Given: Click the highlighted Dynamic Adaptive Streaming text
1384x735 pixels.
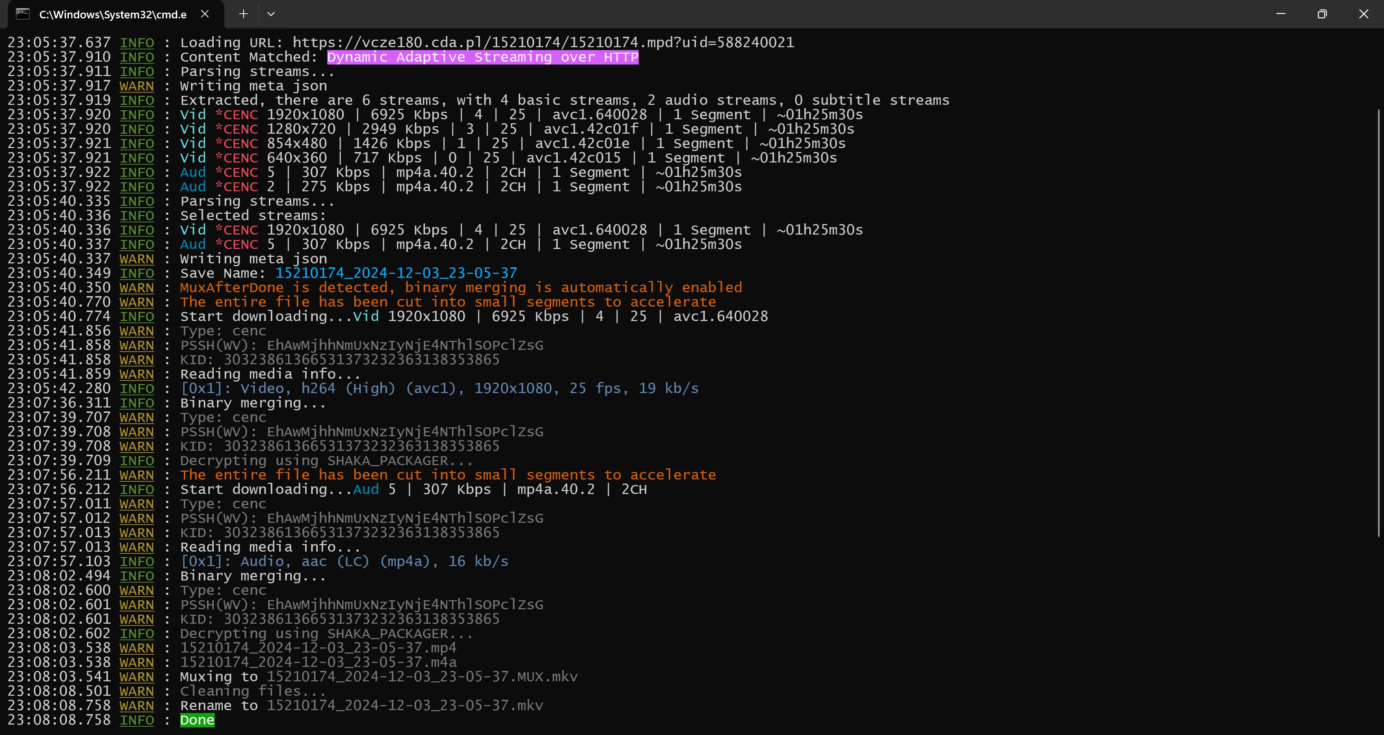Looking at the screenshot, I should coord(483,57).
